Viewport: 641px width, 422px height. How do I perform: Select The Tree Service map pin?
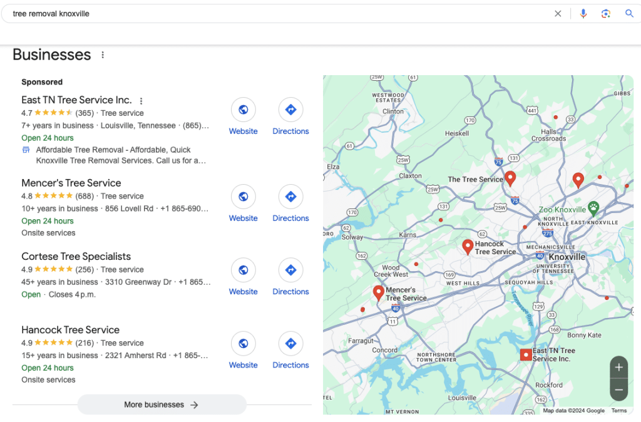tap(510, 178)
